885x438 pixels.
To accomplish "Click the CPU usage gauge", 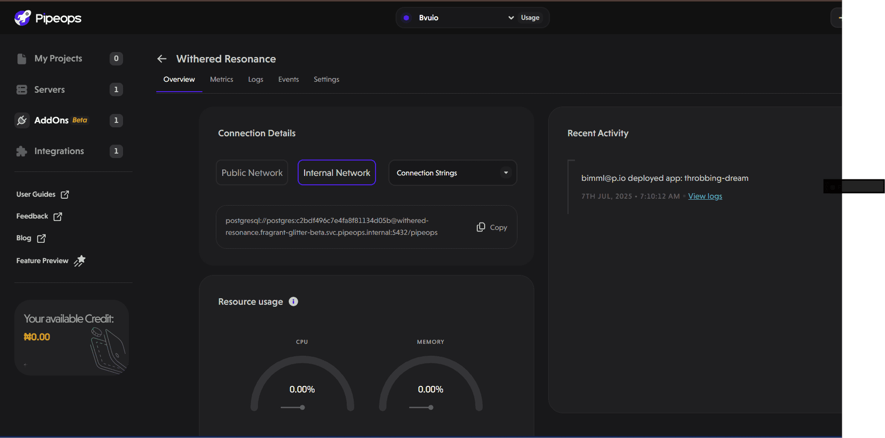I will [x=302, y=383].
